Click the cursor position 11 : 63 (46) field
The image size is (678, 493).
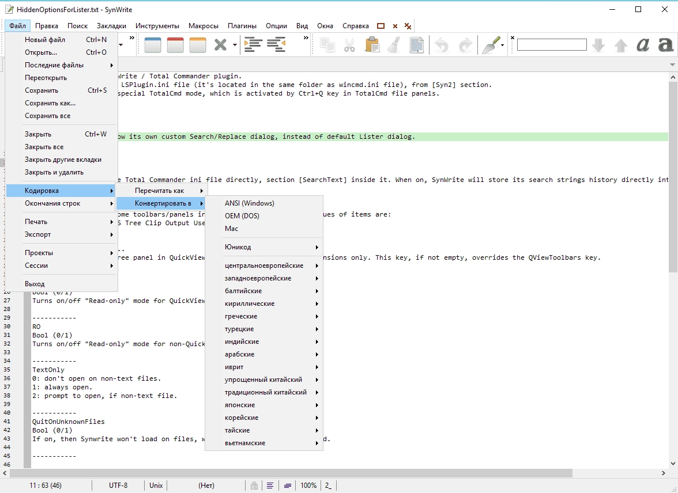pos(46,486)
